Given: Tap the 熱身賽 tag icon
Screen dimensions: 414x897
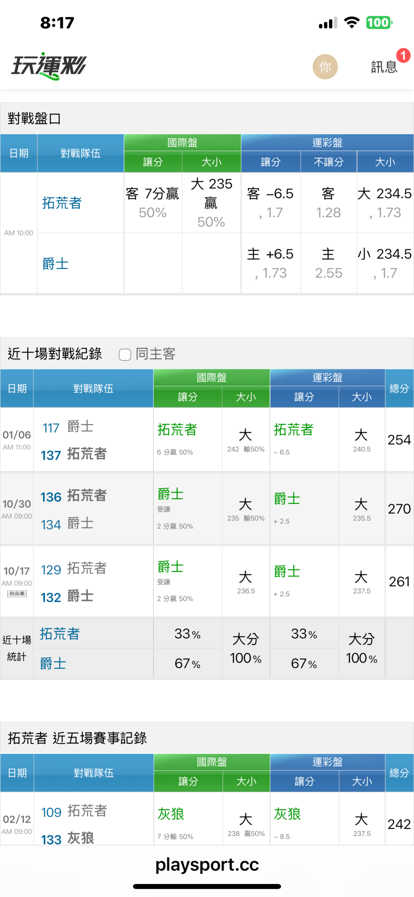Looking at the screenshot, I should point(17,594).
